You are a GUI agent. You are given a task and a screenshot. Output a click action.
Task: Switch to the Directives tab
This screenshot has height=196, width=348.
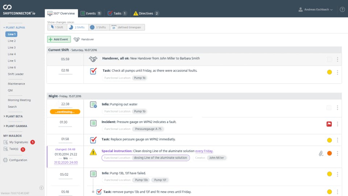click(146, 13)
